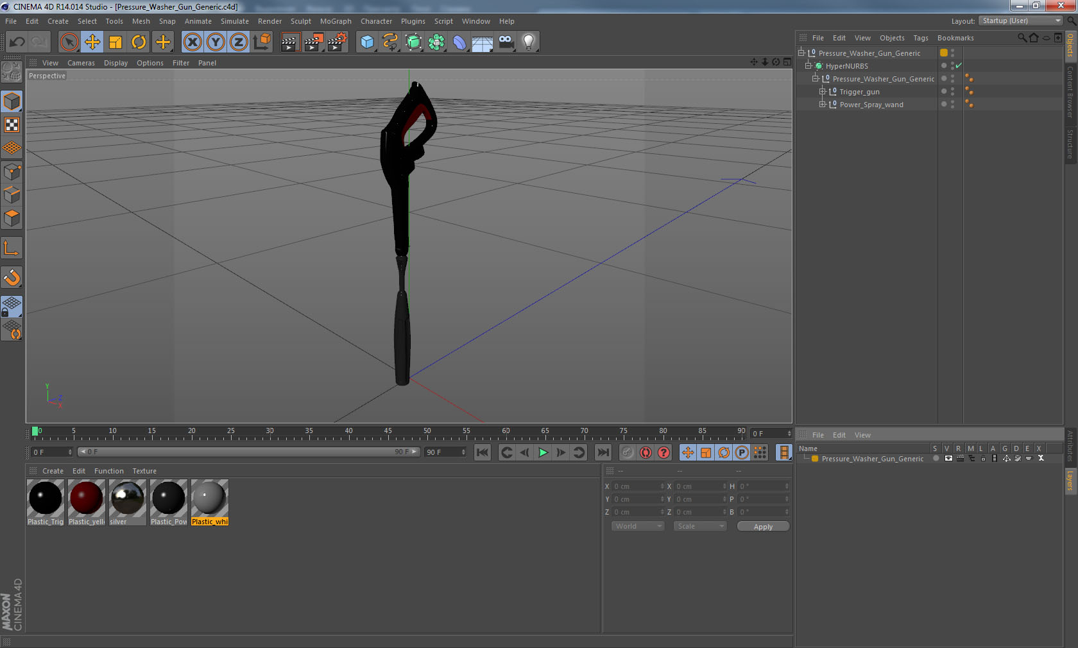Open the MoGraph menu
Viewport: 1078px width, 648px height.
click(x=336, y=21)
